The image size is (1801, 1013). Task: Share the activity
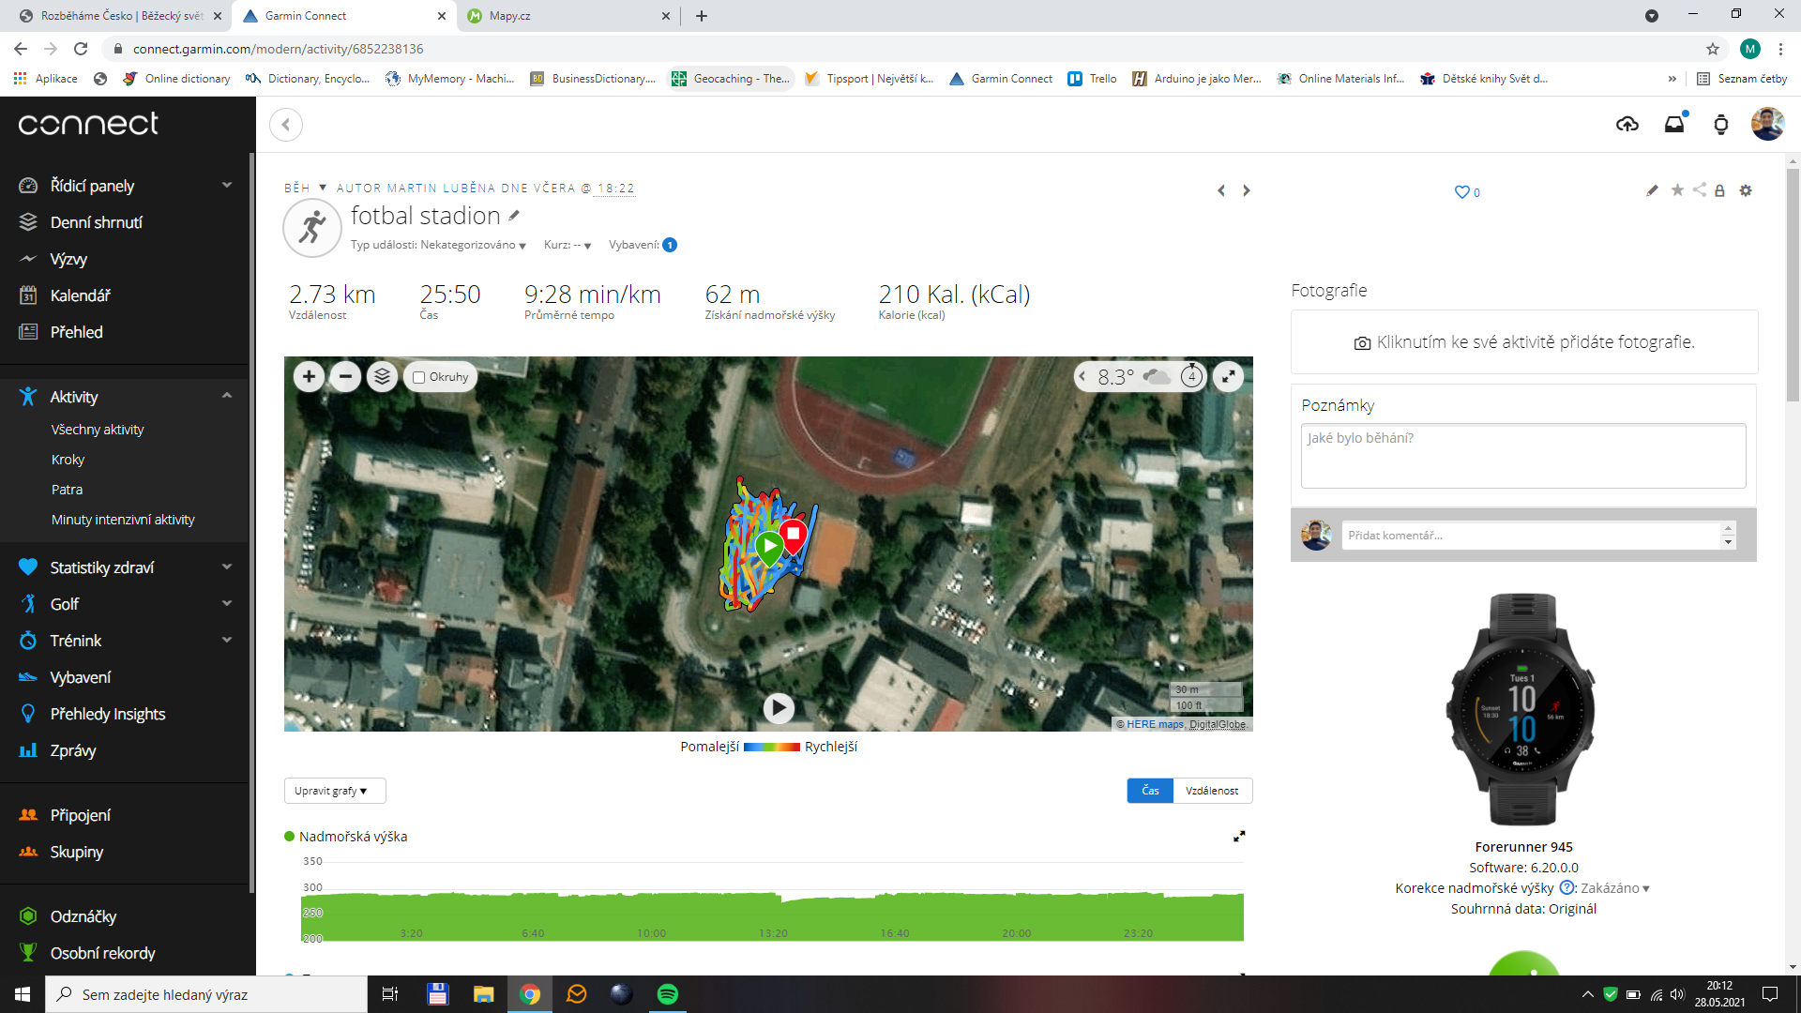[1699, 190]
